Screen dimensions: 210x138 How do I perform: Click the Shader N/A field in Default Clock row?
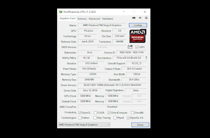pyautogui.click(x=139, y=101)
